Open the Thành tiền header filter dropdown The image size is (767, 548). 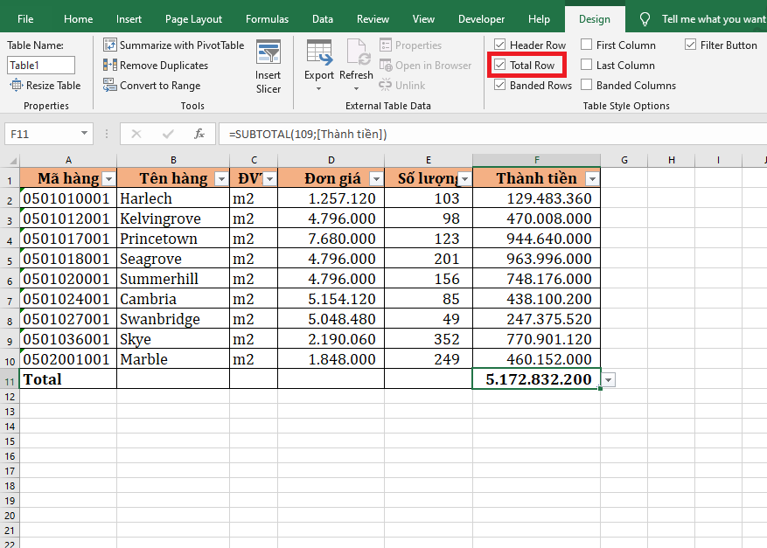pyautogui.click(x=592, y=179)
